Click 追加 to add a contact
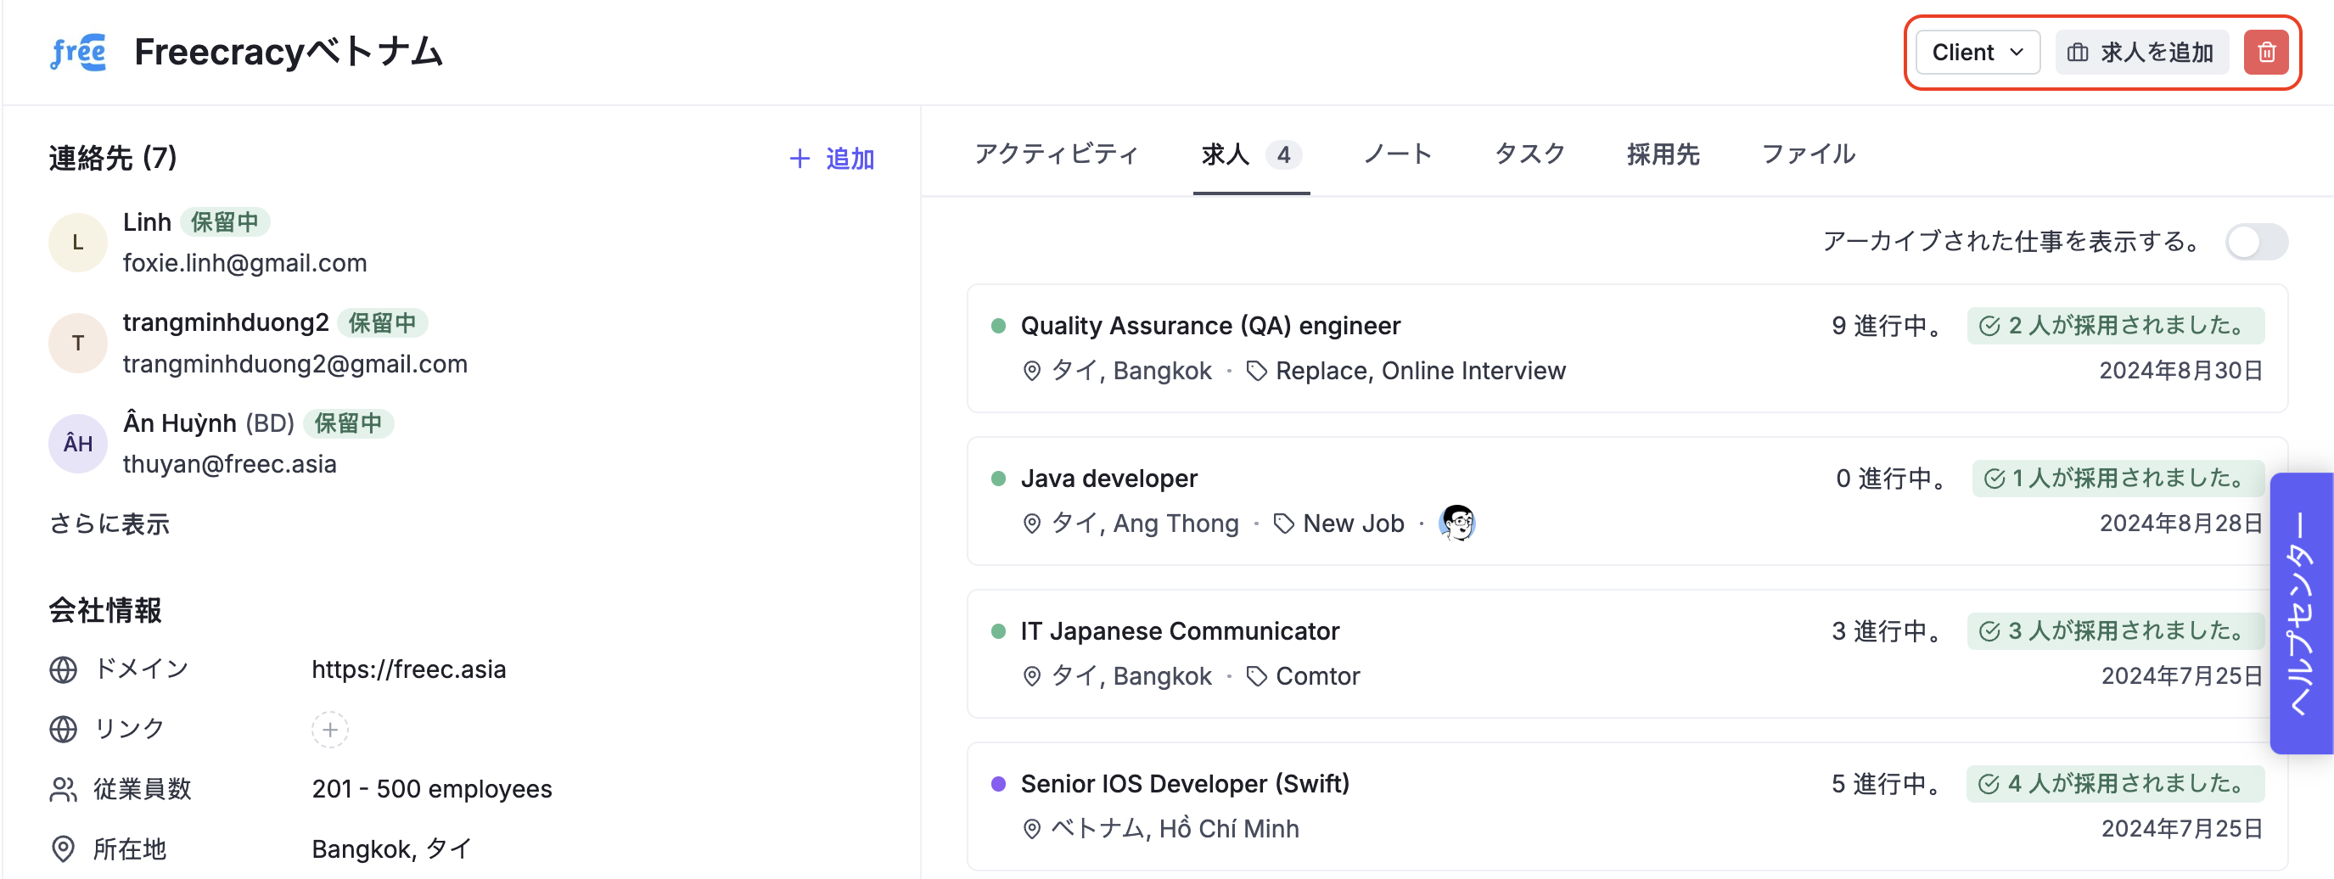Screen dimensions: 2334x879 832,160
